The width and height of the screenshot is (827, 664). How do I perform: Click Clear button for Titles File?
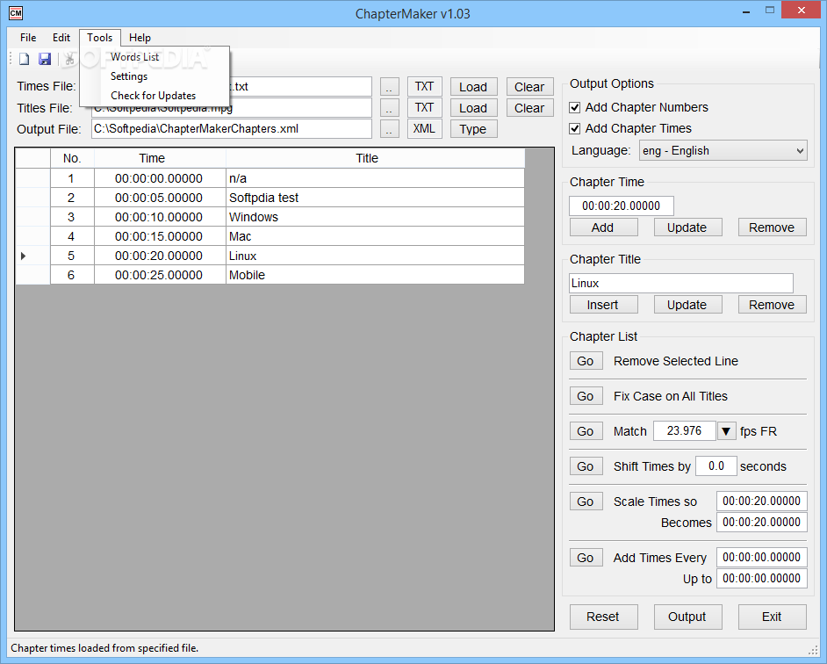[530, 108]
